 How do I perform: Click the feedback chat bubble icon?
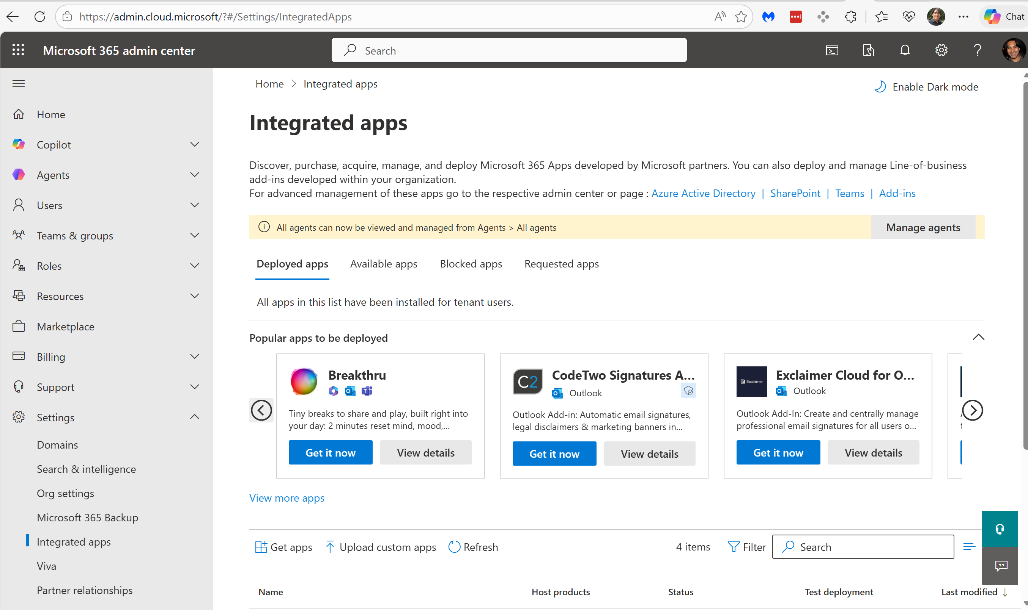(1001, 566)
